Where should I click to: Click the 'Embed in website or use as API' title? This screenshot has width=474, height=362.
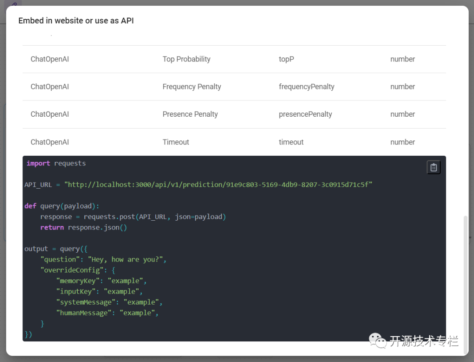click(x=76, y=21)
